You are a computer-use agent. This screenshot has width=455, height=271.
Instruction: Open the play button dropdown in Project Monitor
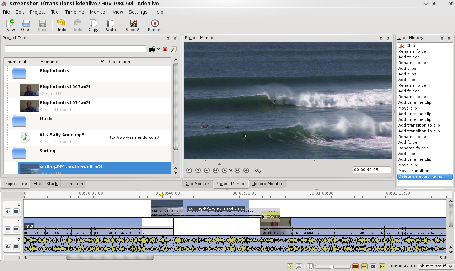coord(231,170)
